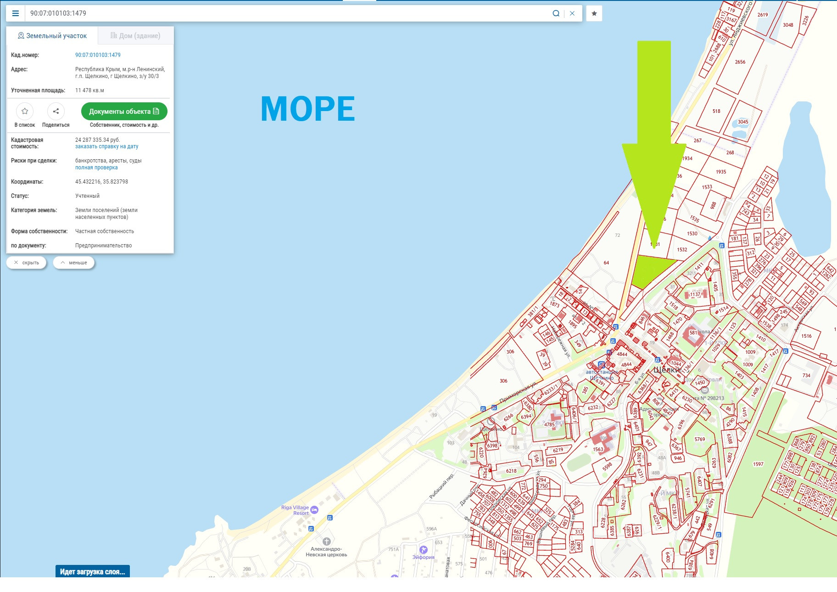Add the parcel to list with the star icon
Viewport: 837px width, 592px height.
(25, 111)
